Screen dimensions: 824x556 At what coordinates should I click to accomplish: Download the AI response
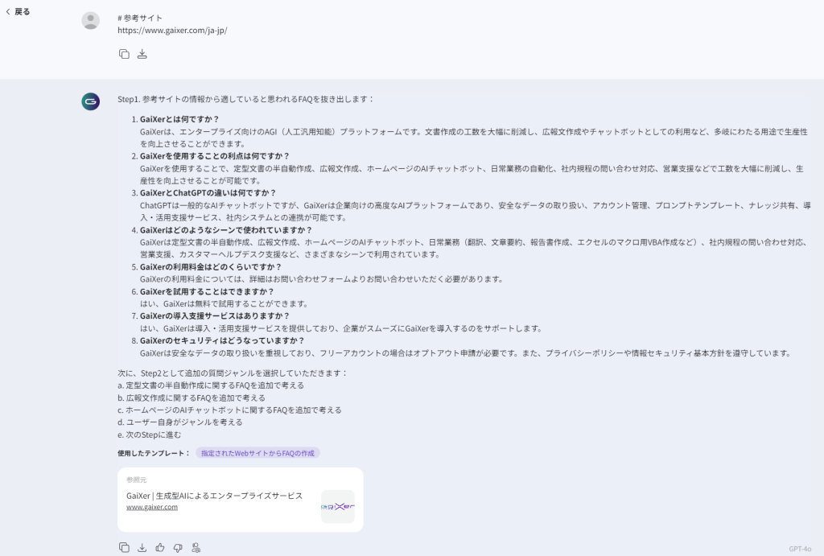tap(142, 548)
